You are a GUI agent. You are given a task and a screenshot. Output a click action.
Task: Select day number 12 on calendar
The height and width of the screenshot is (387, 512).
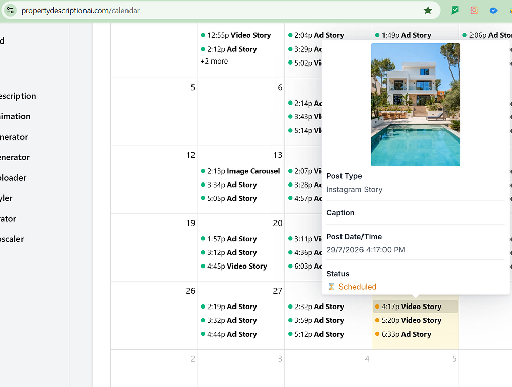190,155
